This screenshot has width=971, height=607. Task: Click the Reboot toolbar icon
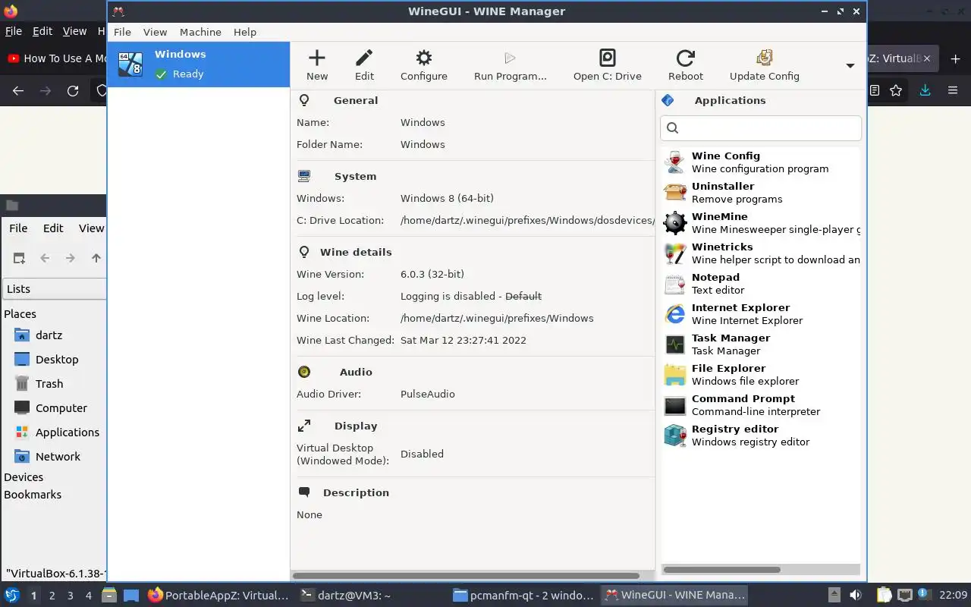click(x=686, y=64)
